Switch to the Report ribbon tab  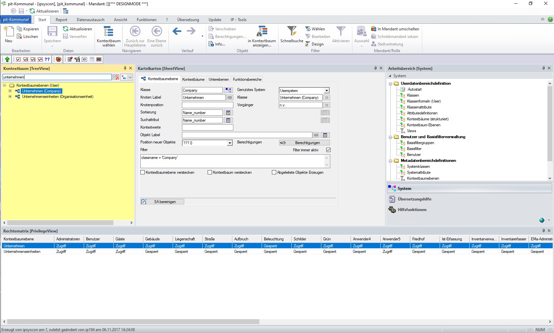click(x=61, y=19)
